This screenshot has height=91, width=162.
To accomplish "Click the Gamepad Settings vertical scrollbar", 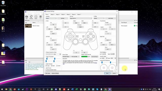I will 117,41.
